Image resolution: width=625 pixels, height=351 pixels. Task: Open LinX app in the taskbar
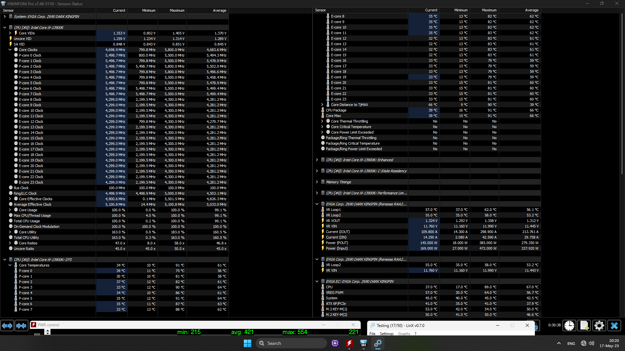378,343
